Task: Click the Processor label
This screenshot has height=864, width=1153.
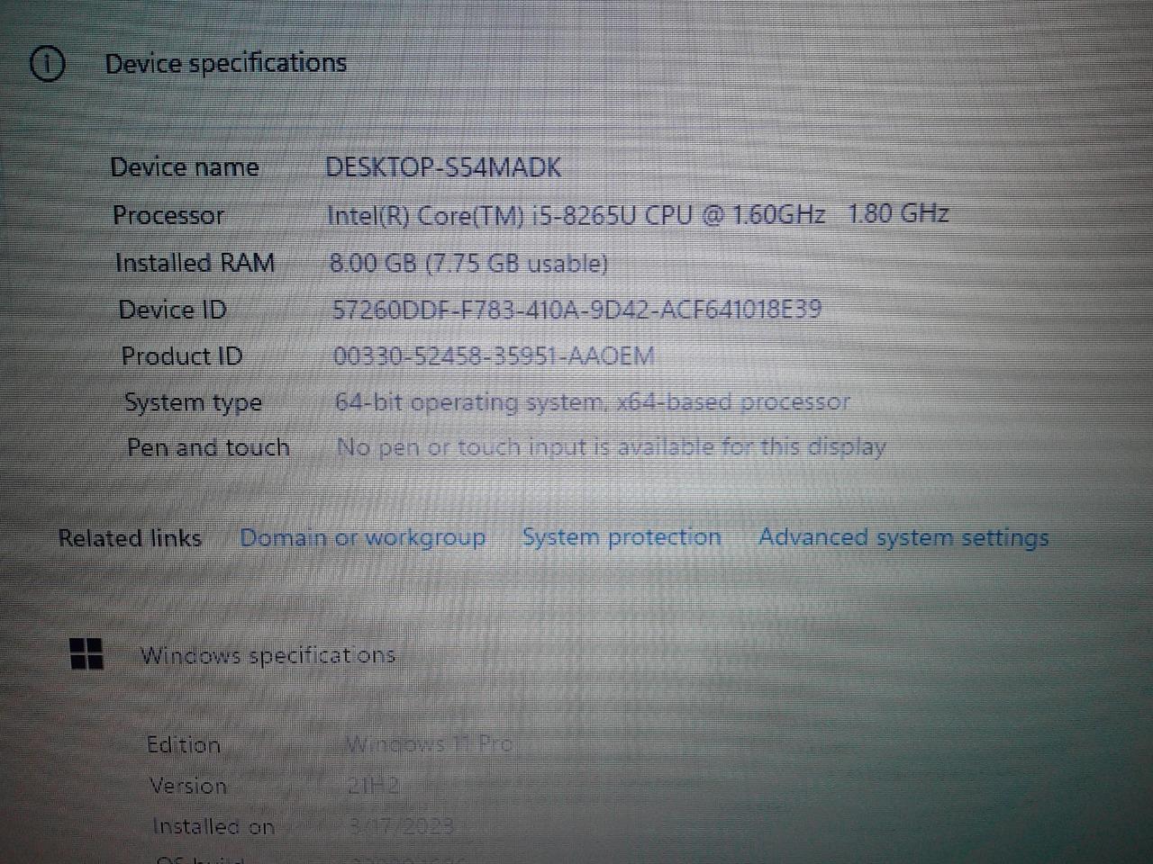Action: click(168, 216)
